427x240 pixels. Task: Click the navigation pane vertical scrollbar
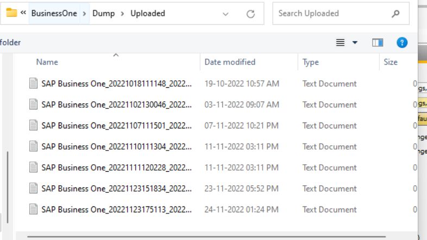coord(8,187)
